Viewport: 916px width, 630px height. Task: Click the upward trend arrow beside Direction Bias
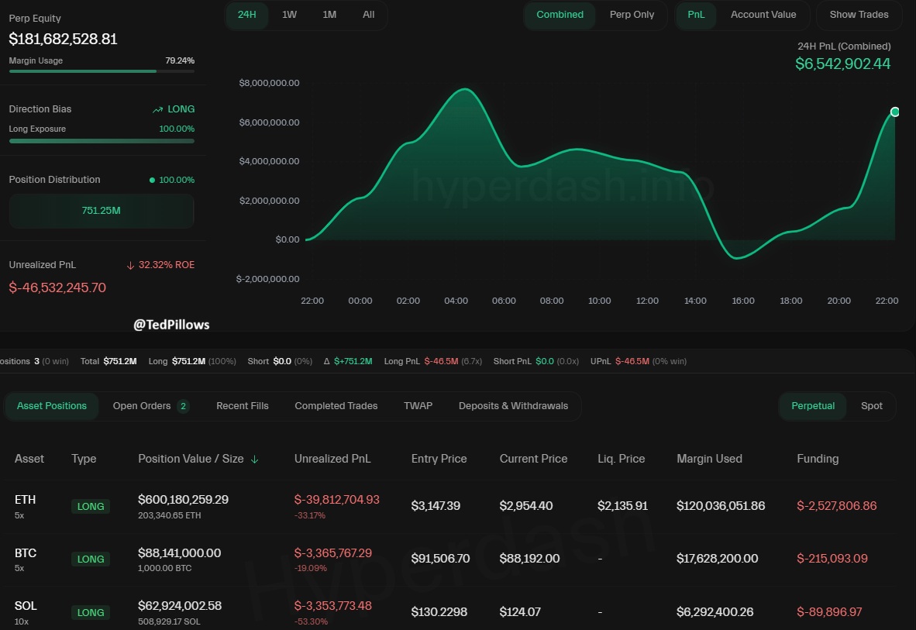157,108
